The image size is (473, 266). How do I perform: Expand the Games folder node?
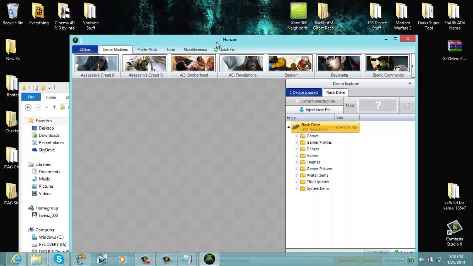click(x=296, y=136)
